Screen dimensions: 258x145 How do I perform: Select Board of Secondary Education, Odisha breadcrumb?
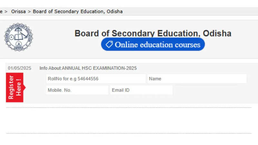78,12
